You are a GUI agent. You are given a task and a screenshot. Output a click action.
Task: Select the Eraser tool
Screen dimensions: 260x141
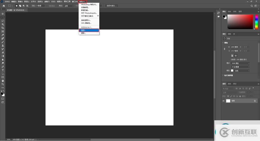(3, 52)
